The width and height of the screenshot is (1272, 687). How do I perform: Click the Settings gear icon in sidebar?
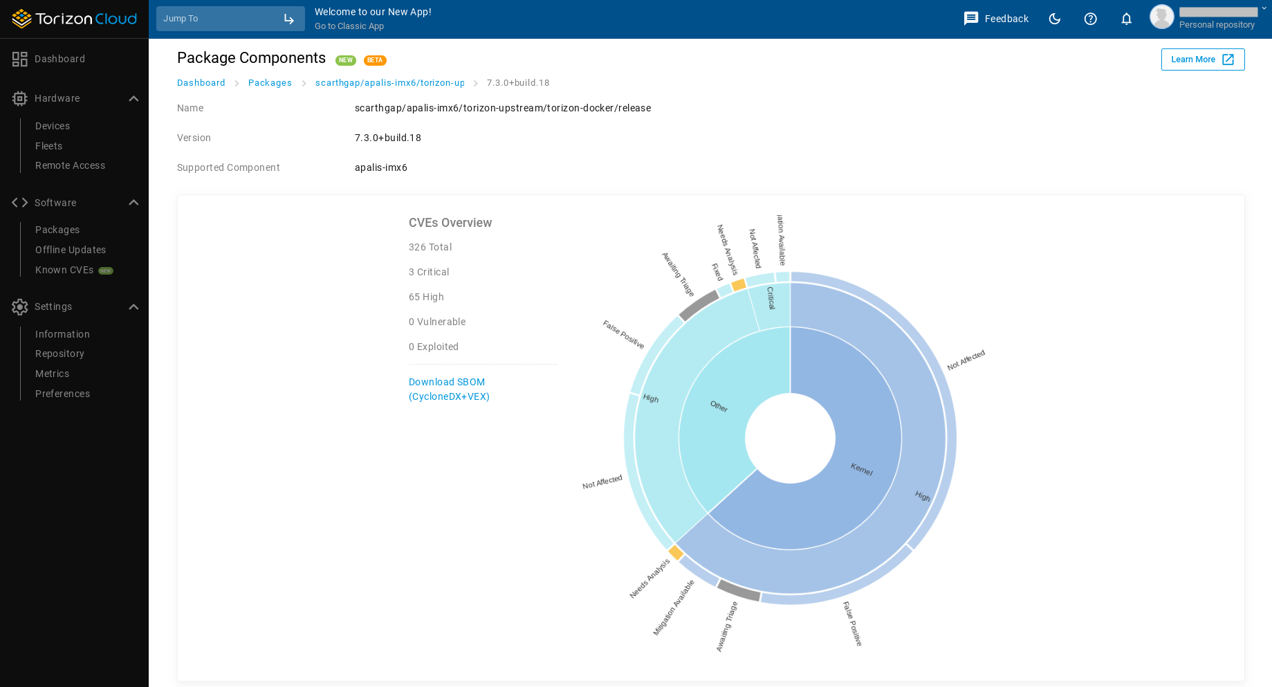coord(19,307)
